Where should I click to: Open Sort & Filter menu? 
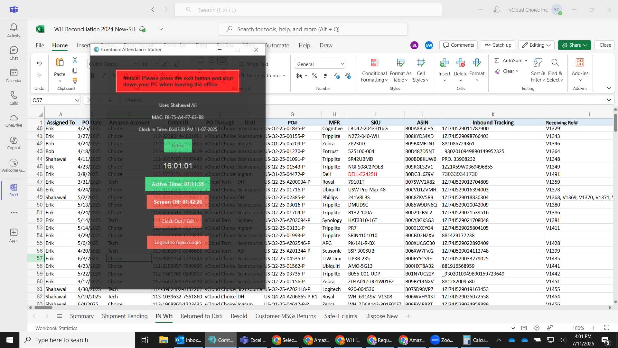pos(538,70)
